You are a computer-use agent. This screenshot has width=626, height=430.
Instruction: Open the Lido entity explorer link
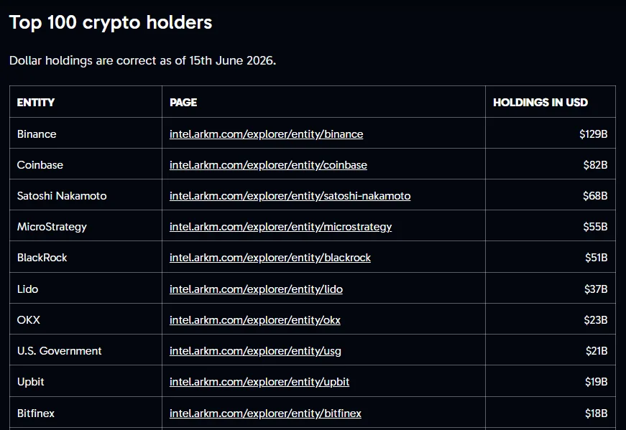pos(256,289)
